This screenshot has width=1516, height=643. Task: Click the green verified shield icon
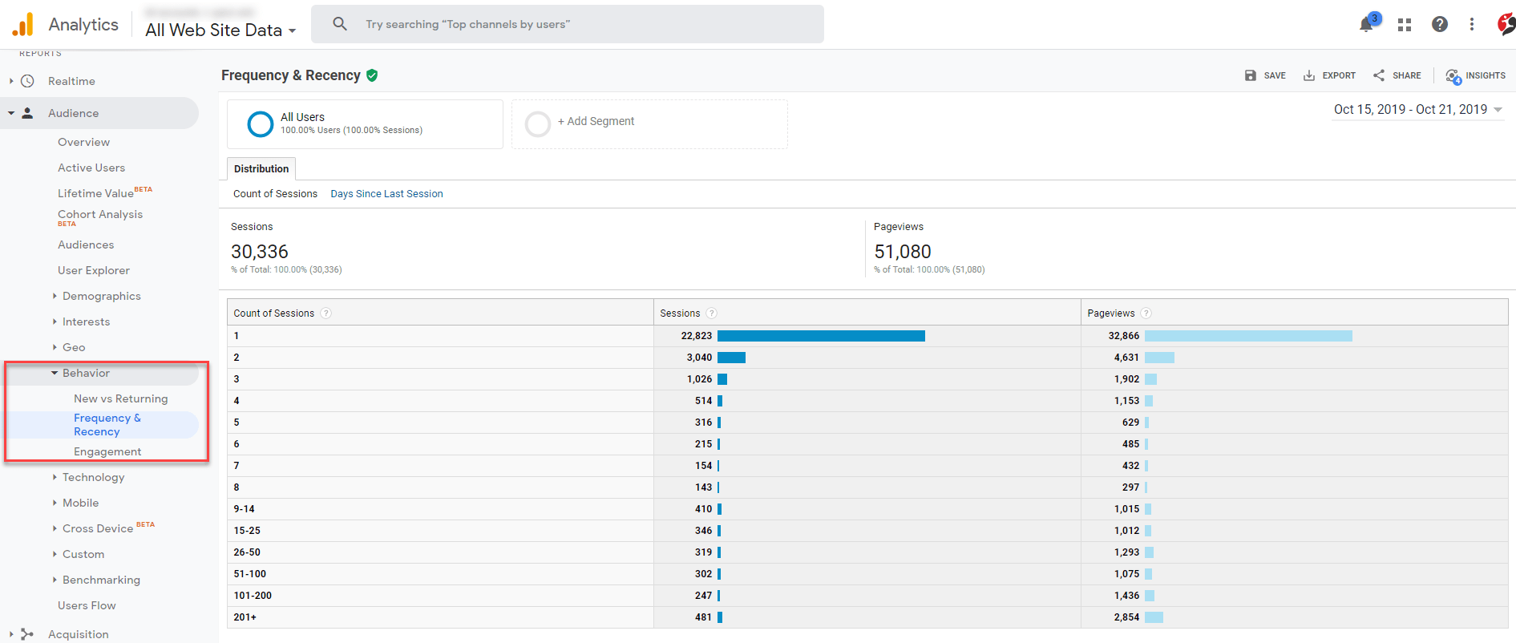(x=372, y=75)
